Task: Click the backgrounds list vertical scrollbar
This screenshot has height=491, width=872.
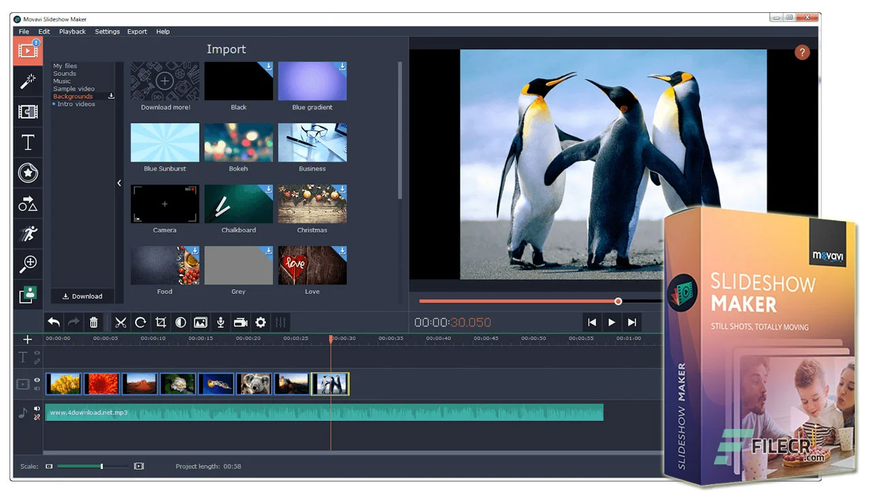Action: click(x=400, y=130)
